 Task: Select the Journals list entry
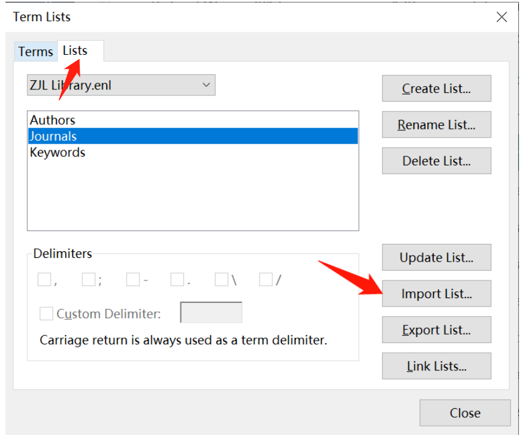click(x=54, y=136)
